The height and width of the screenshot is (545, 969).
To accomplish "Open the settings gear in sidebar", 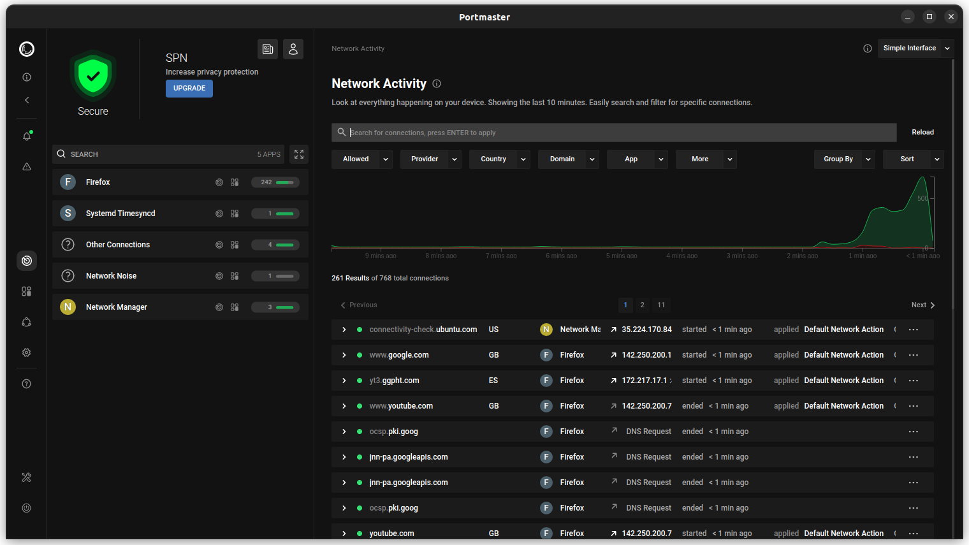I will (x=27, y=352).
